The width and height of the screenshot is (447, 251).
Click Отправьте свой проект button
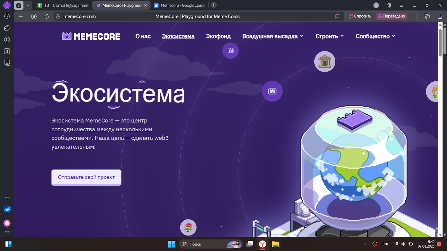click(x=86, y=177)
